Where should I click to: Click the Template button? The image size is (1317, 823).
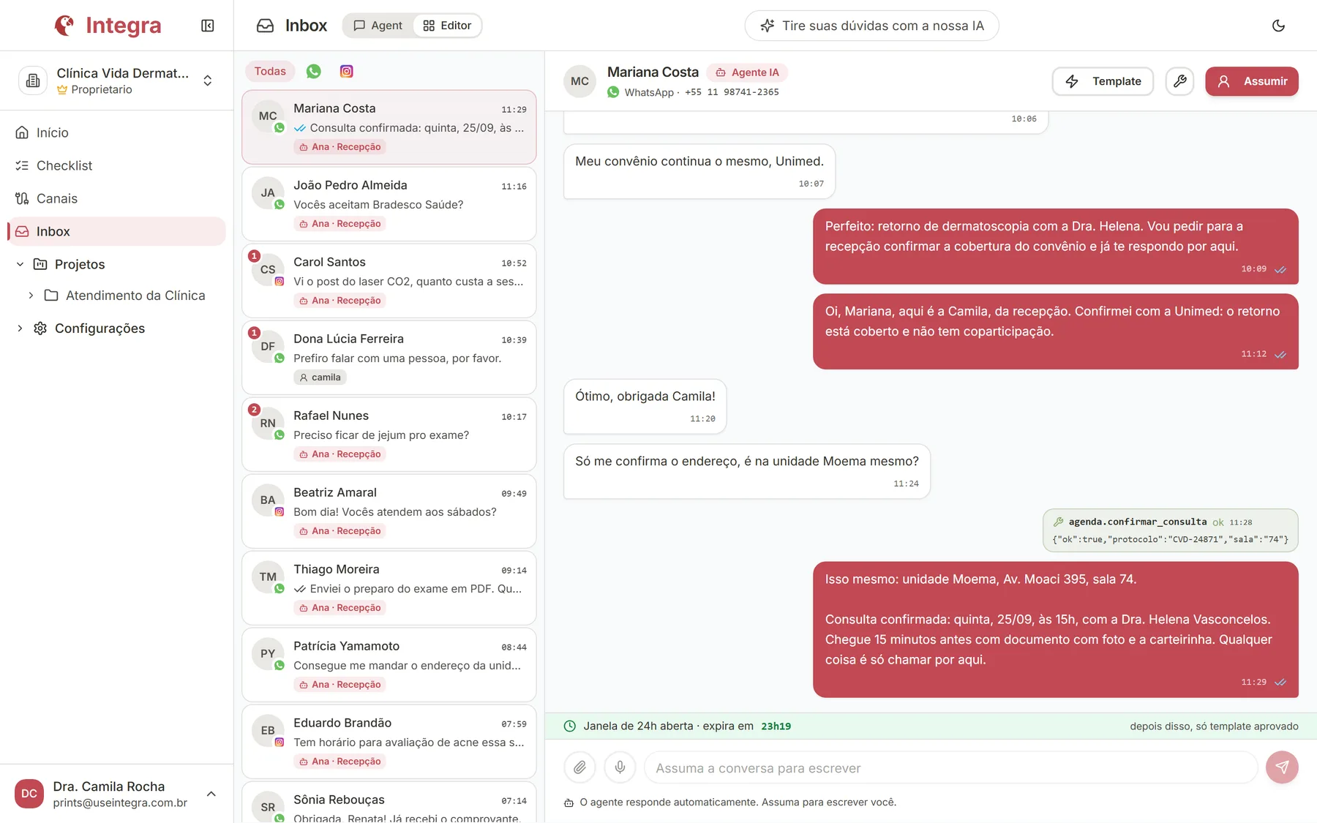tap(1103, 81)
